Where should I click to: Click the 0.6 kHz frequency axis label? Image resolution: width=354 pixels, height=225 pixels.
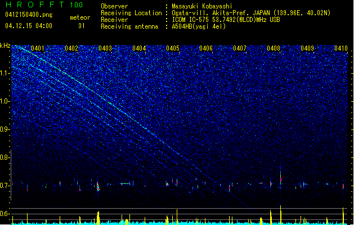point(5,214)
